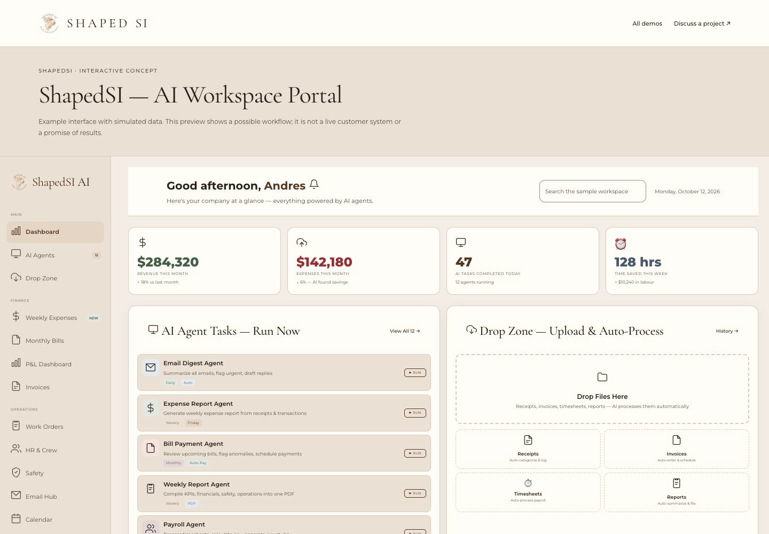Click the dollar icon on revenue card
This screenshot has width=769, height=534.
(x=142, y=242)
